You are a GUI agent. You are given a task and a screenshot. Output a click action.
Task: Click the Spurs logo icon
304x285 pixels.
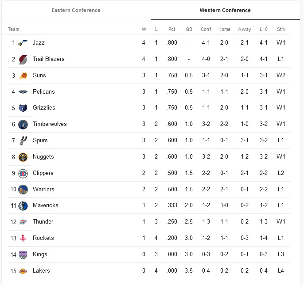click(23, 141)
